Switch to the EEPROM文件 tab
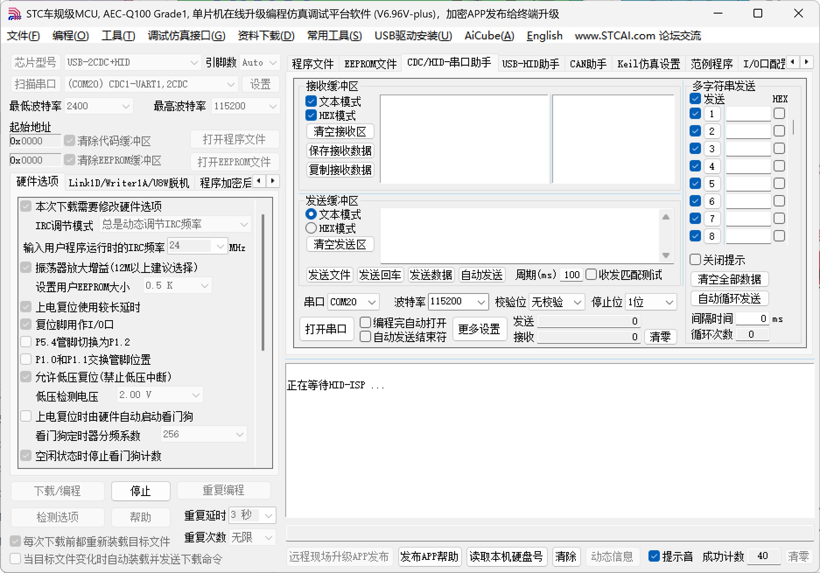This screenshot has width=820, height=573. 370,64
